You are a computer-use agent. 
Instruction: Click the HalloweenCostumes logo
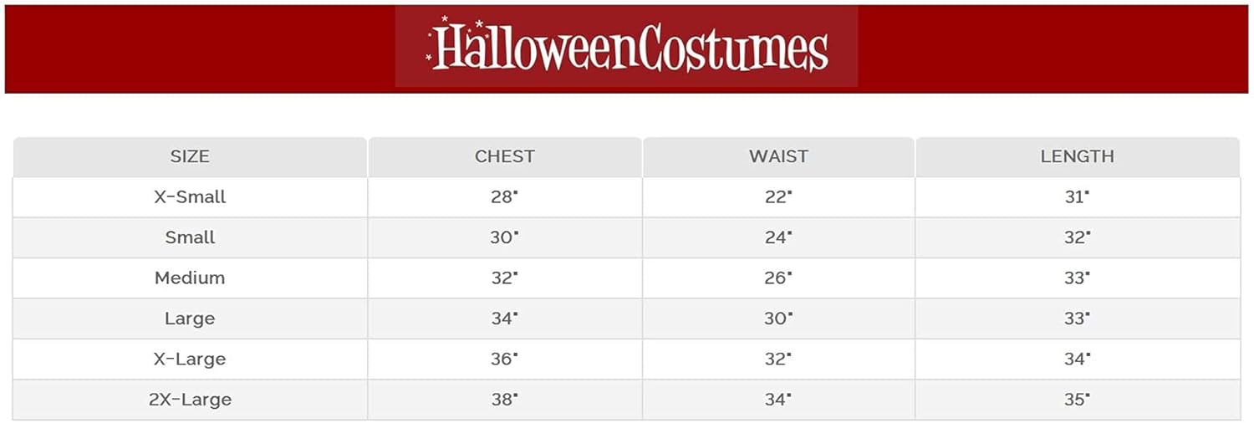pos(627,48)
